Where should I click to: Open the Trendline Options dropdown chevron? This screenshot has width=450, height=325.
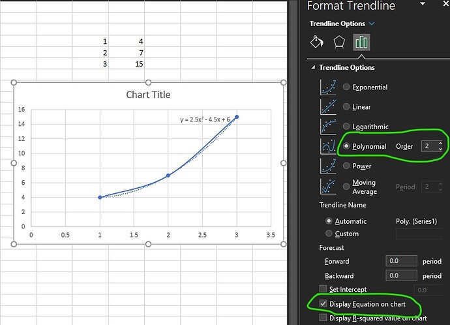pyautogui.click(x=372, y=23)
